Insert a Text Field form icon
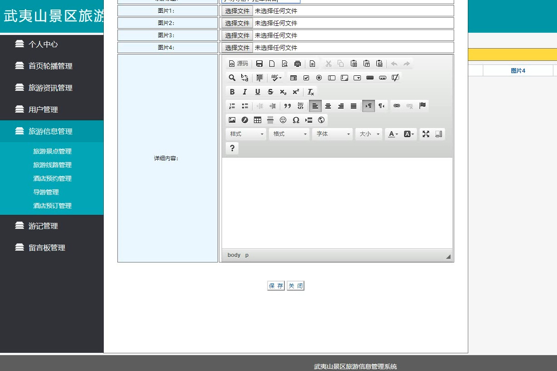This screenshot has width=557, height=371. coord(332,78)
